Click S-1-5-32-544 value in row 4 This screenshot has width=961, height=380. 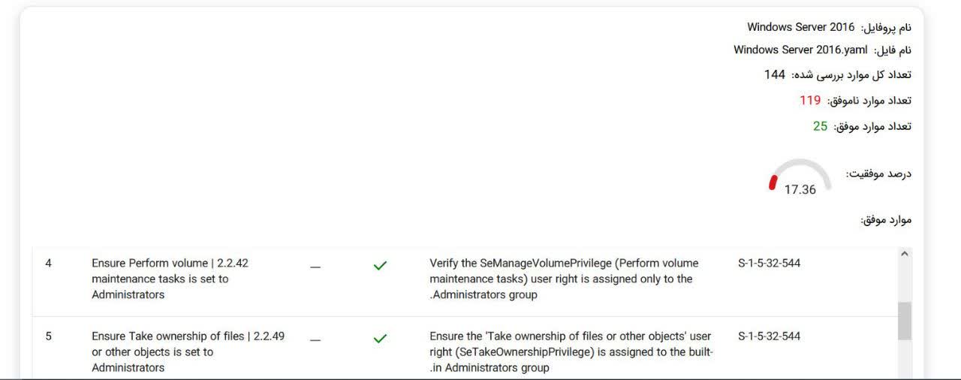pyautogui.click(x=769, y=264)
